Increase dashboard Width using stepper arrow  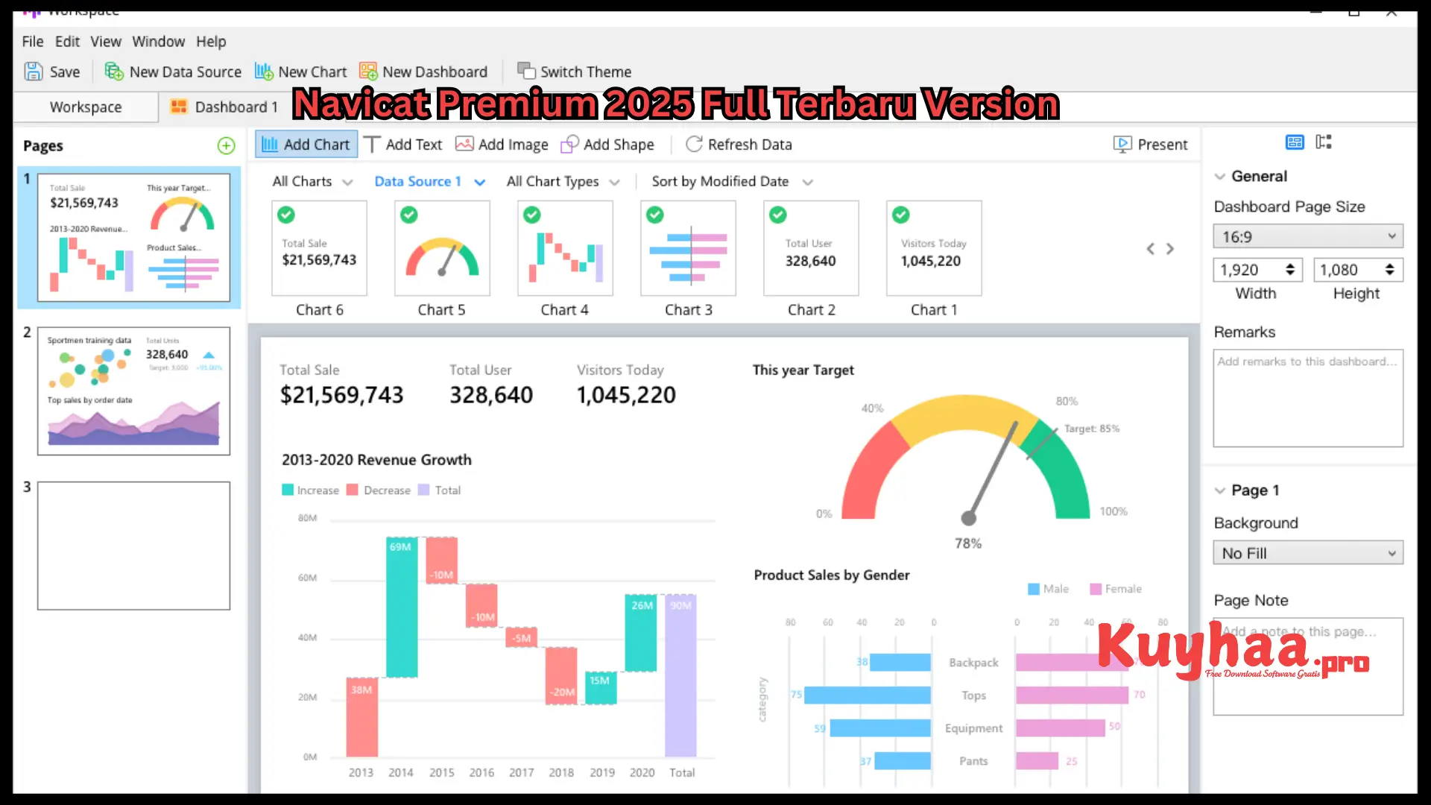(1290, 265)
